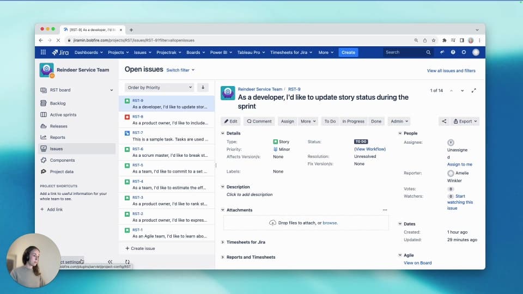Viewport: 523px width, 294px height.
Task: Click in the Jira Search field
Action: click(403, 52)
